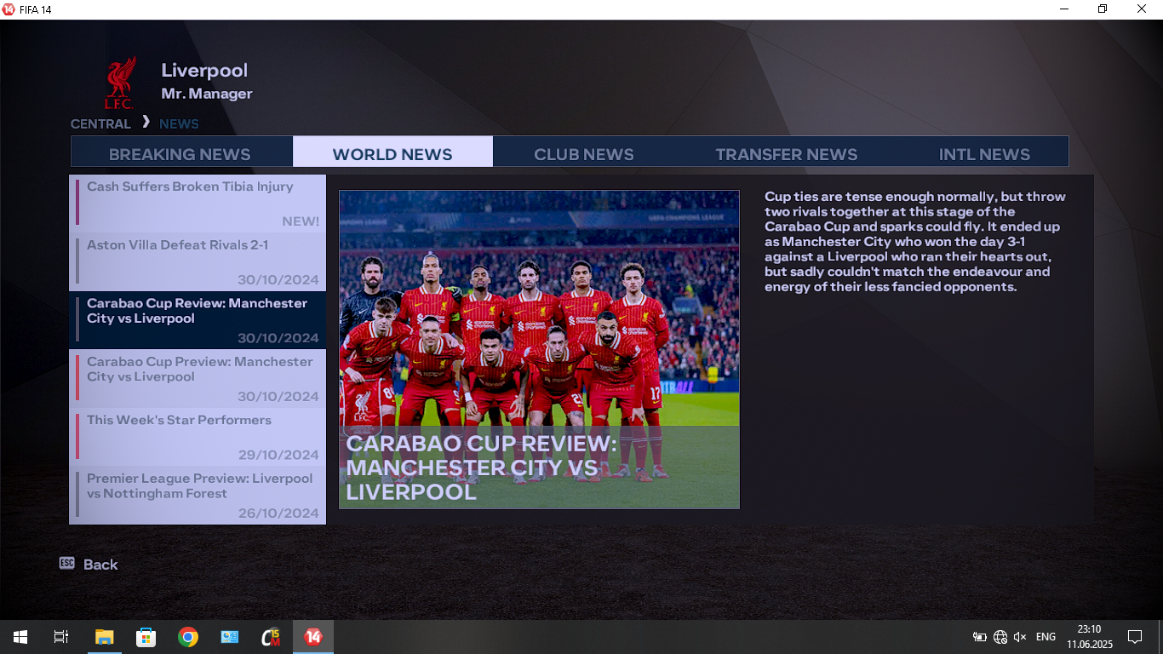This screenshot has width=1163, height=654.
Task: Click the taskbar clock and date
Action: [x=1089, y=637]
